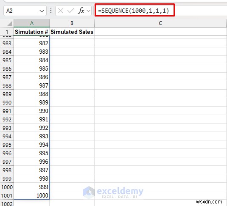
Task: Select row header 1001
Action: coord(7,195)
